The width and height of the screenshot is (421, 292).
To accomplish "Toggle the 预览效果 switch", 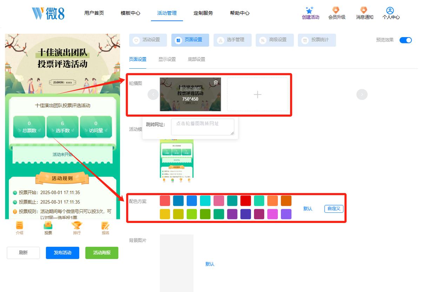I will tap(406, 40).
